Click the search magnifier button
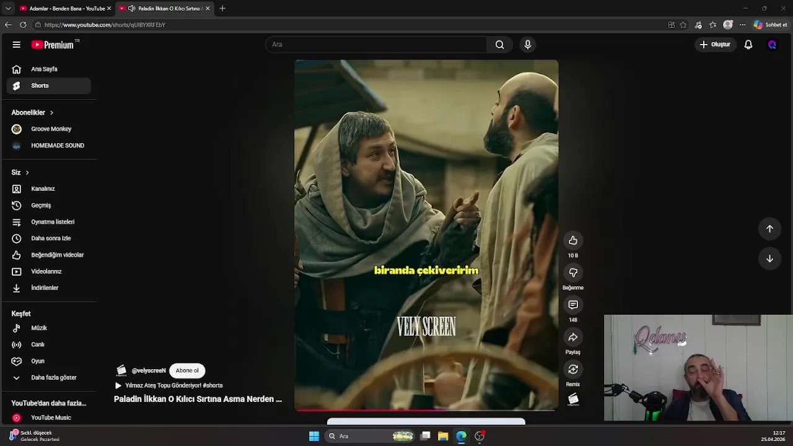Image resolution: width=793 pixels, height=446 pixels. click(500, 45)
